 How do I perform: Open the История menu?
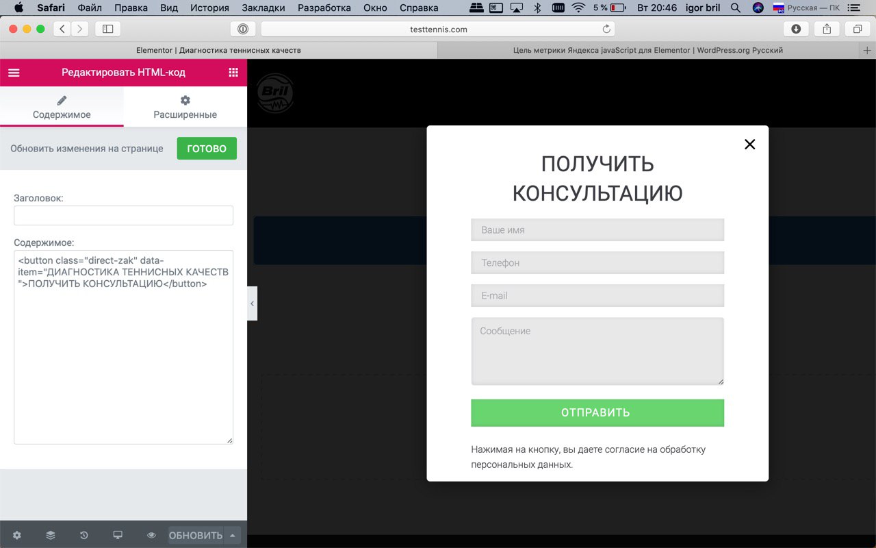coord(209,8)
